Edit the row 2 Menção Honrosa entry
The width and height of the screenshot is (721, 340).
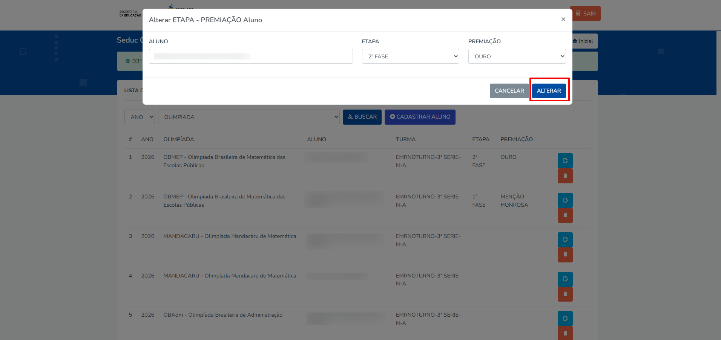point(565,200)
